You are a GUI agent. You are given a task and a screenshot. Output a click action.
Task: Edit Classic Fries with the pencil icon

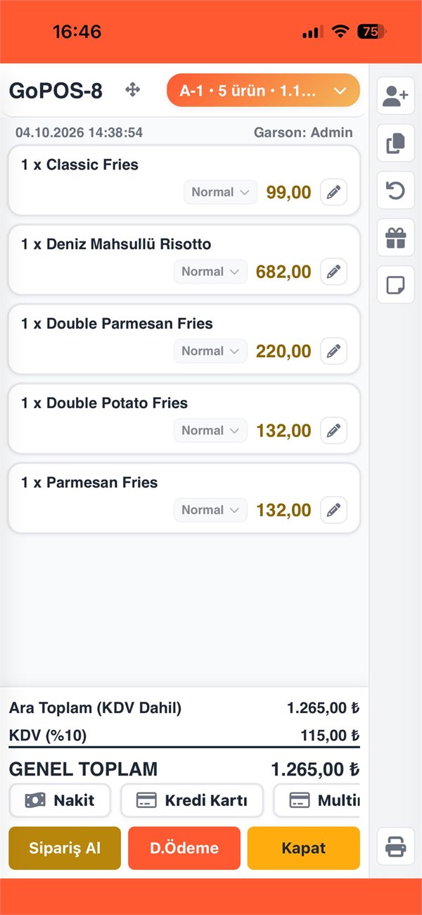coord(333,192)
